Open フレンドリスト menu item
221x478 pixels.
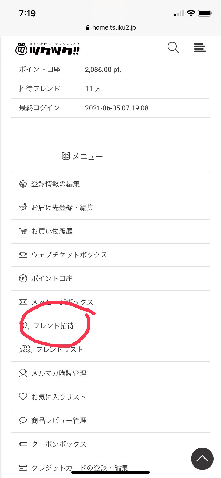pyautogui.click(x=60, y=349)
